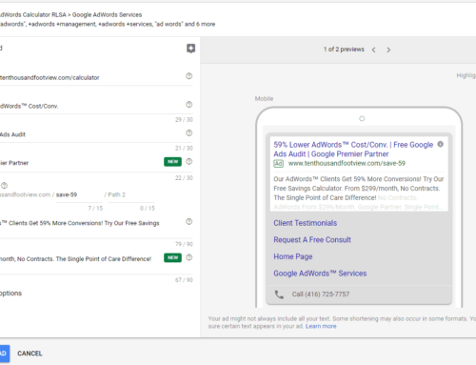This screenshot has width=476, height=365.
Task: Click the '1 of 2 previews' label
Action: coord(344,50)
